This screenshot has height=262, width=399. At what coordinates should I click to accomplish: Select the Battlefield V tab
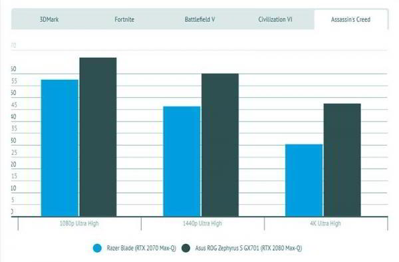199,19
